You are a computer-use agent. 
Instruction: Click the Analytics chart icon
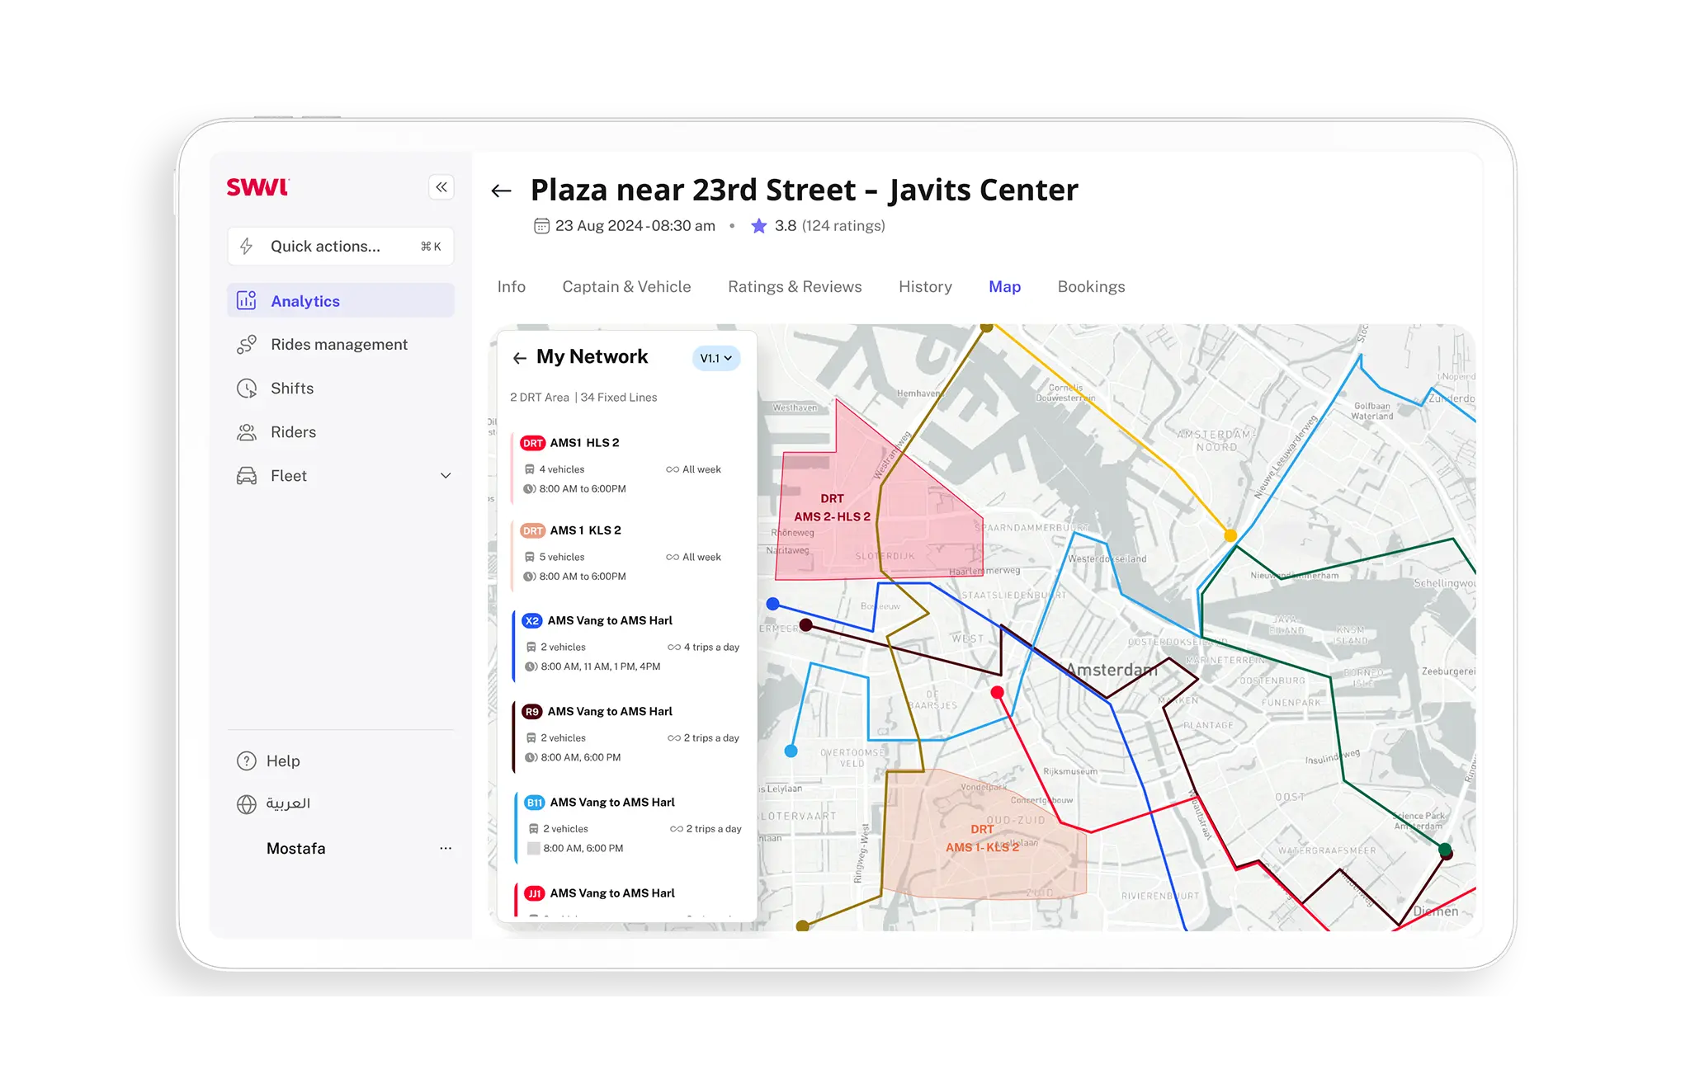point(247,300)
